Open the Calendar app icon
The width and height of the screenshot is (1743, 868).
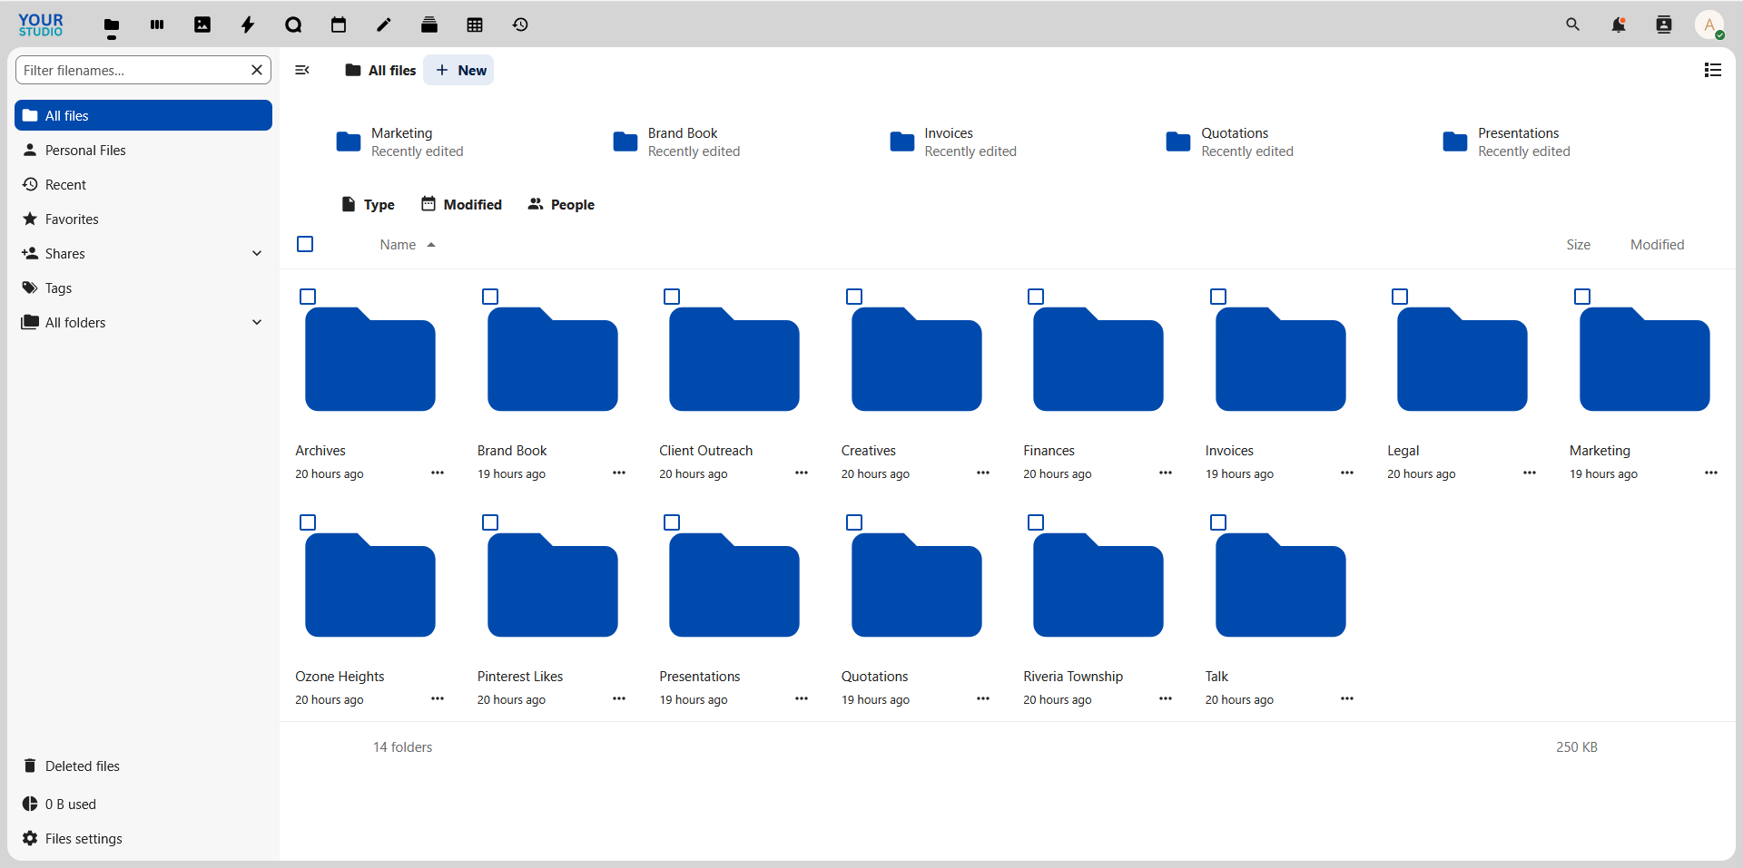click(339, 25)
